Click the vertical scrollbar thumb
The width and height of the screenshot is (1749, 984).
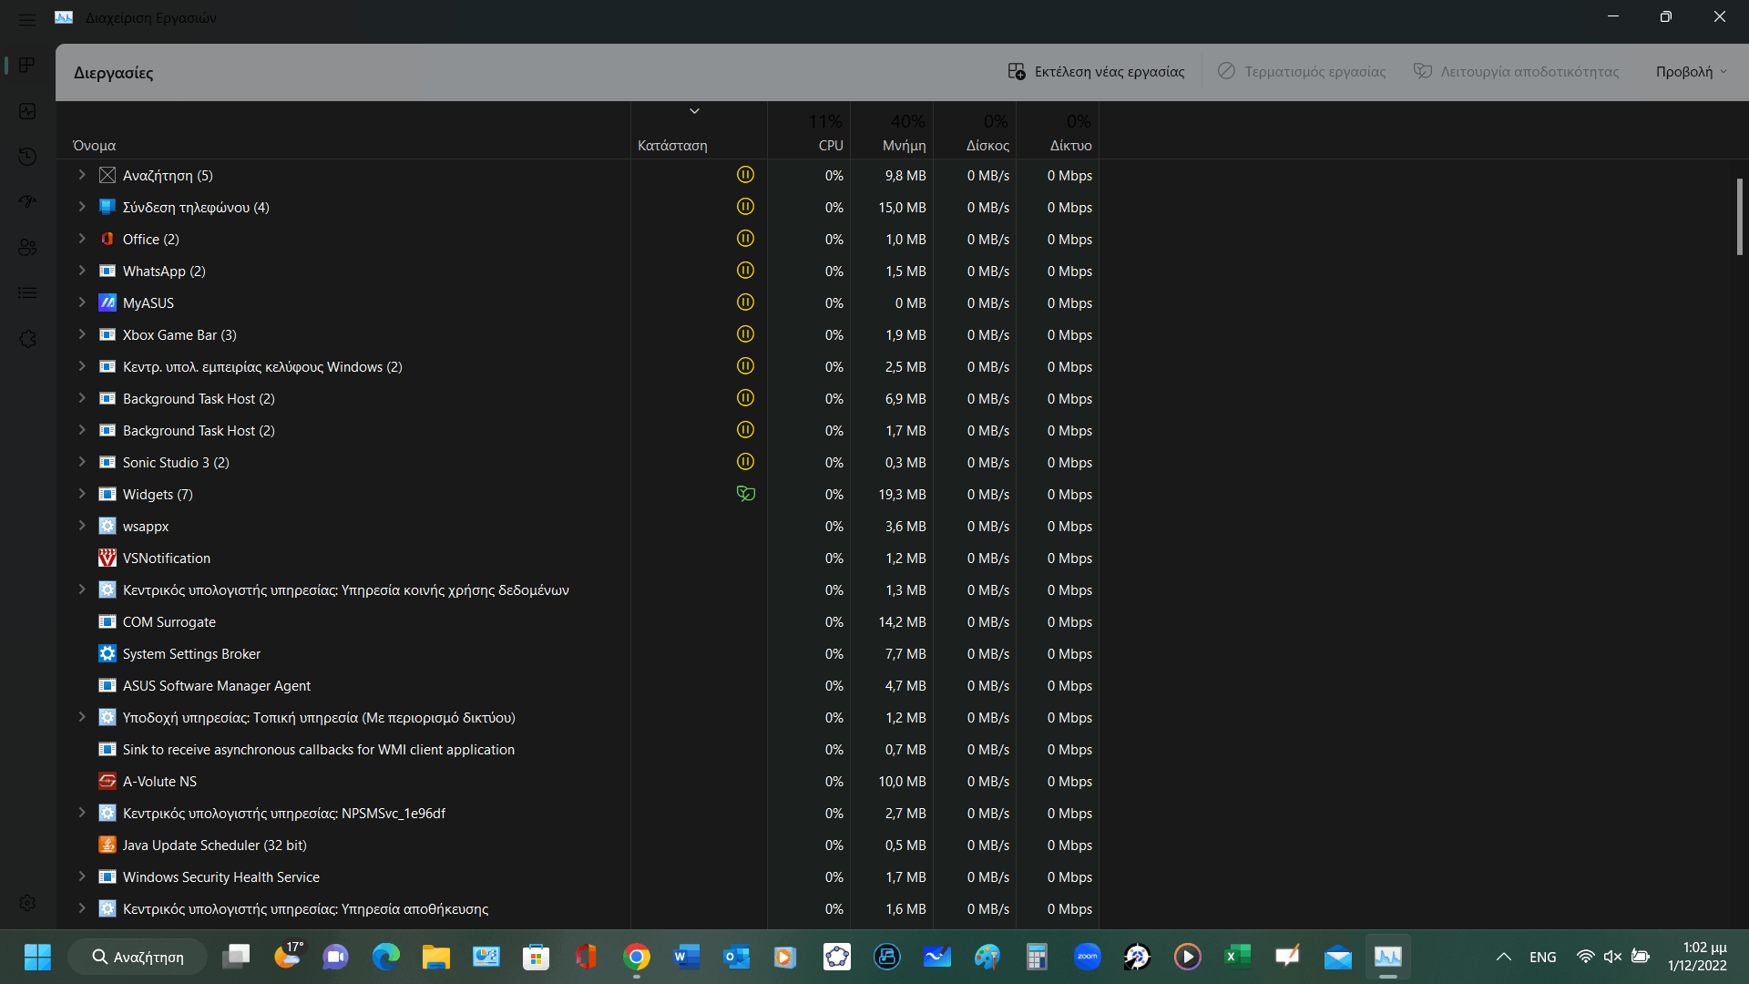click(1739, 216)
